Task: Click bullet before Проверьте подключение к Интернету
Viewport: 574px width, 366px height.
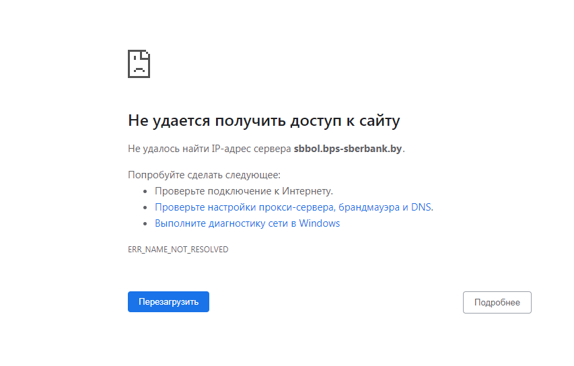Action: (x=146, y=192)
